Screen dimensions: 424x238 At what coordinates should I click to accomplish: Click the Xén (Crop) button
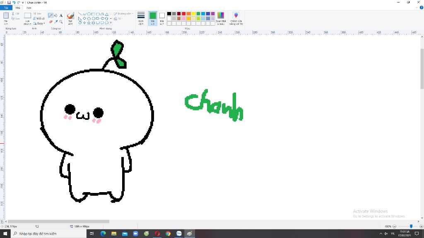point(37,14)
